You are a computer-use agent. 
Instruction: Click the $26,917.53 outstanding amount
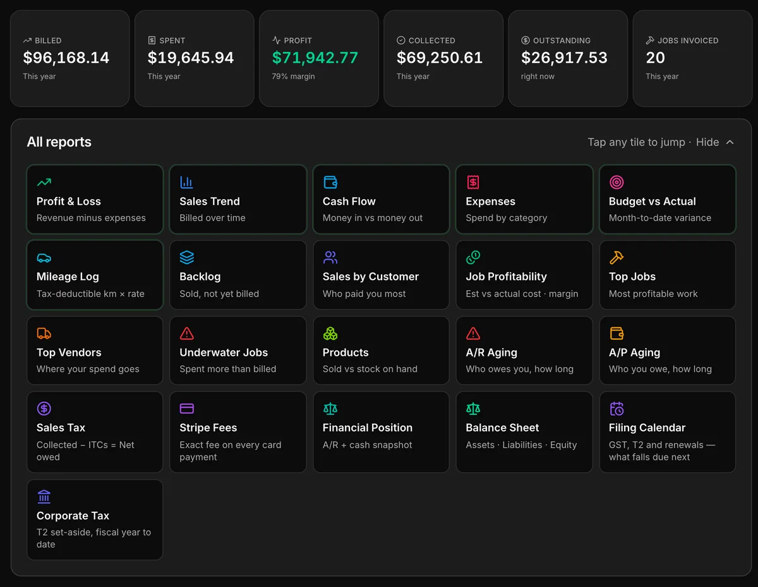[565, 57]
